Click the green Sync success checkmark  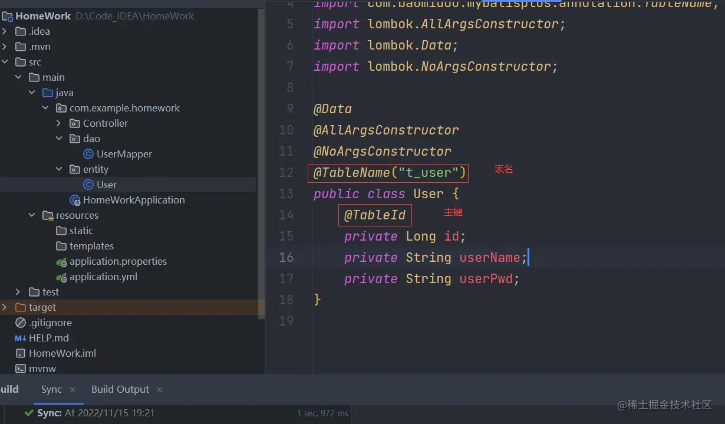(x=28, y=413)
